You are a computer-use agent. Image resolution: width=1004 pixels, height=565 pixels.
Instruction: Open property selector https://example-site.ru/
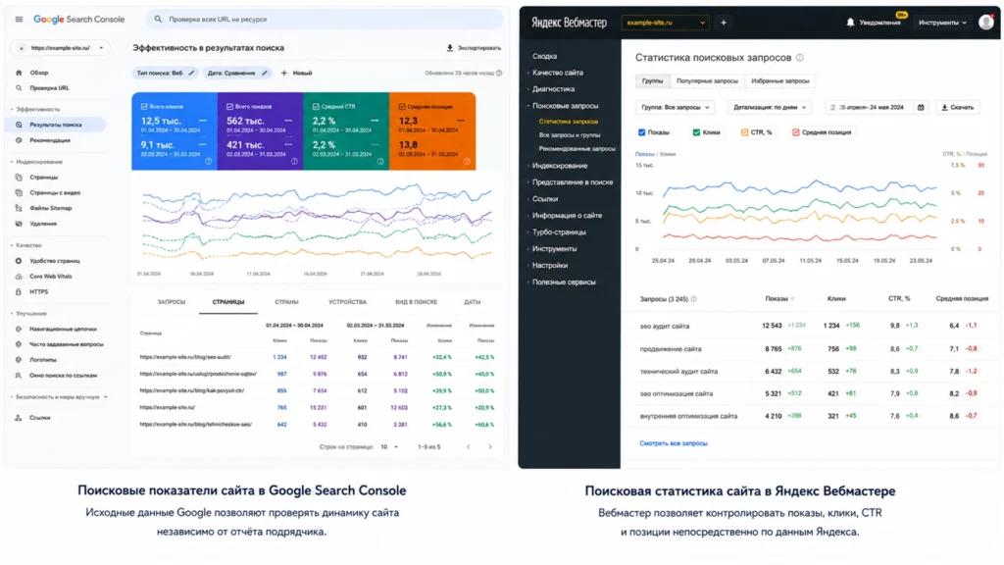[60, 48]
